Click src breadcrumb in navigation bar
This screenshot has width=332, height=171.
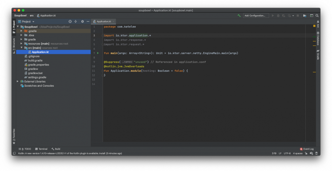(31, 16)
